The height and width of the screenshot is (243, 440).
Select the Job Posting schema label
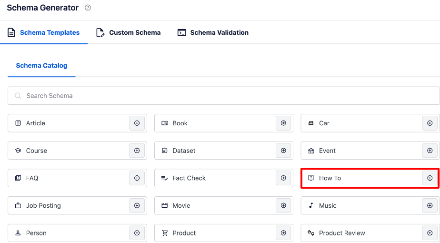coord(43,206)
